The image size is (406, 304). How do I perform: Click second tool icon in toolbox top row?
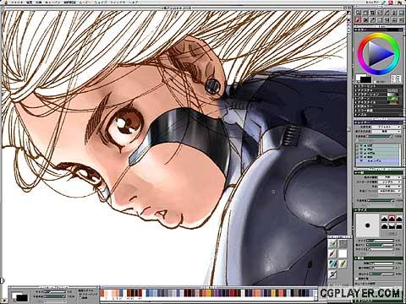click(365, 13)
